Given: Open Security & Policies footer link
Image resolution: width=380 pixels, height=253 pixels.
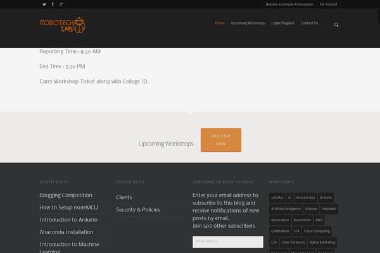Looking at the screenshot, I should 138,210.
